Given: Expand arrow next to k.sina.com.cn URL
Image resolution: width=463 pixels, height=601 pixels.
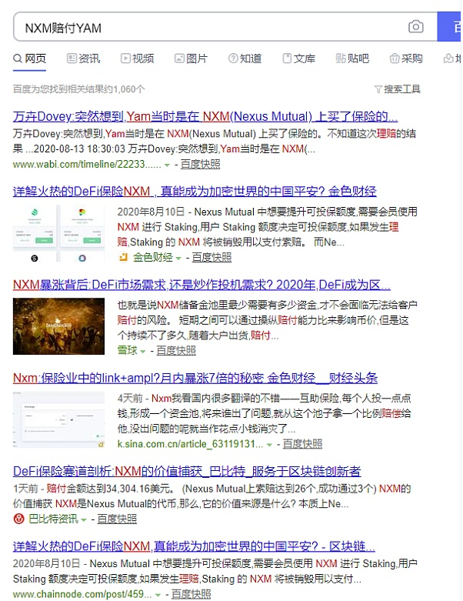Looking at the screenshot, I should click(269, 445).
